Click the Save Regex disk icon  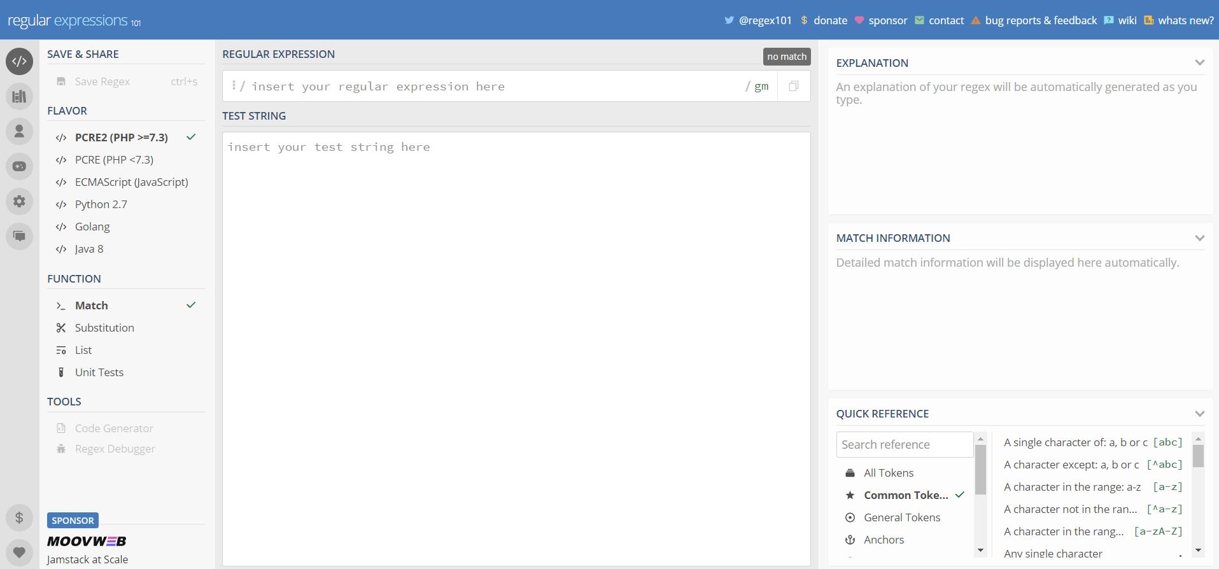click(x=61, y=81)
